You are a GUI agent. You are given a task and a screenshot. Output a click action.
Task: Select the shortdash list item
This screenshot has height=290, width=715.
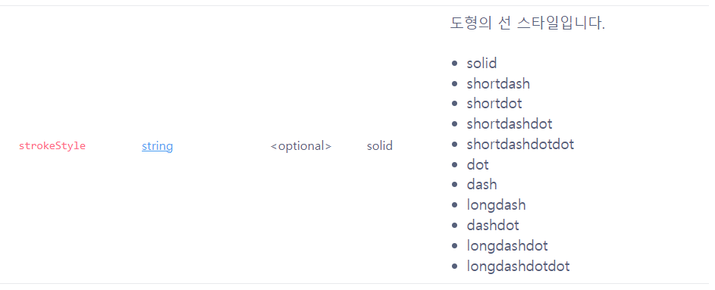click(498, 84)
